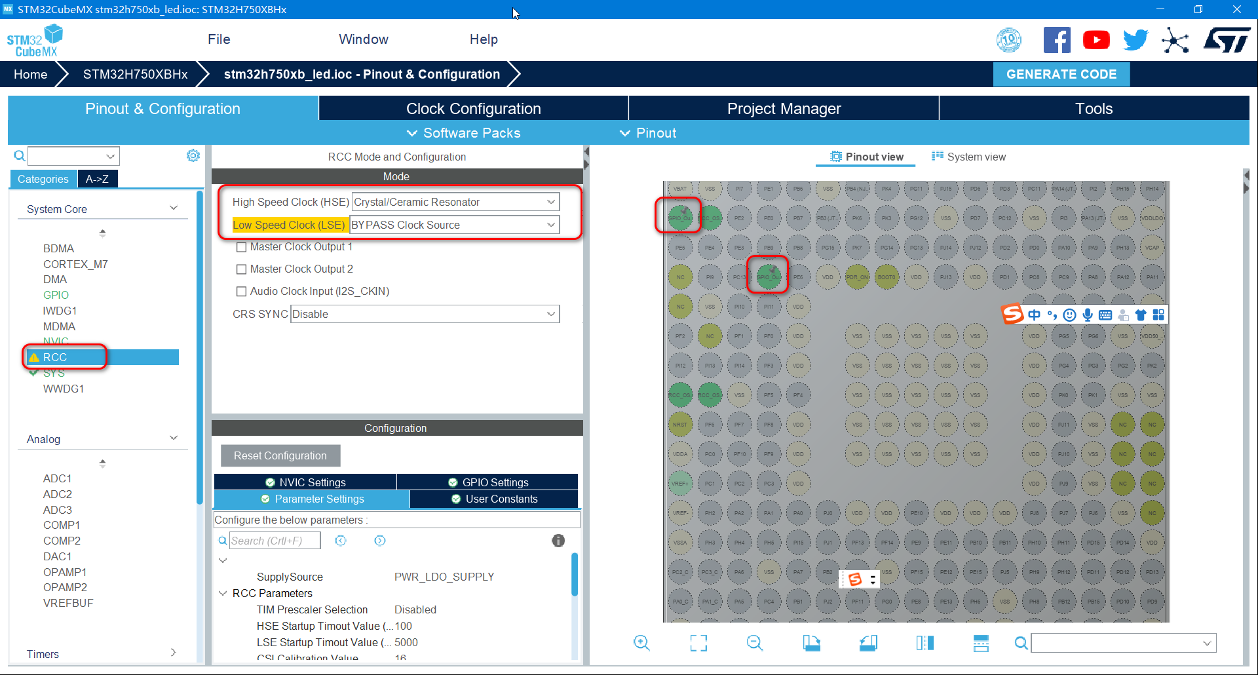Switch to System view

[968, 157]
